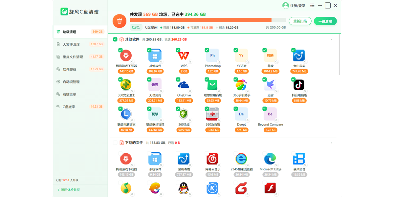Open the DeepL icon

pos(241,114)
